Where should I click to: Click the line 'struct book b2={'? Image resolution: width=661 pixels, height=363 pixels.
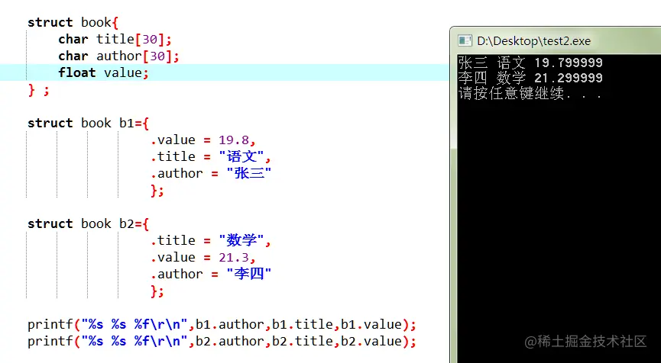tap(88, 223)
